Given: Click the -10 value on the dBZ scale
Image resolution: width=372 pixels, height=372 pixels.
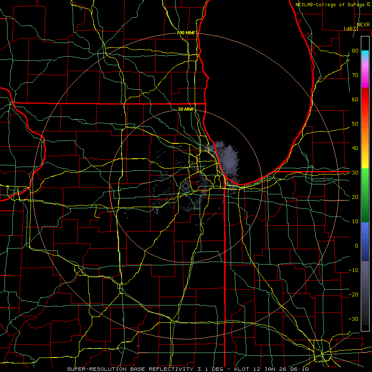Looking at the screenshot, I should (353, 270).
